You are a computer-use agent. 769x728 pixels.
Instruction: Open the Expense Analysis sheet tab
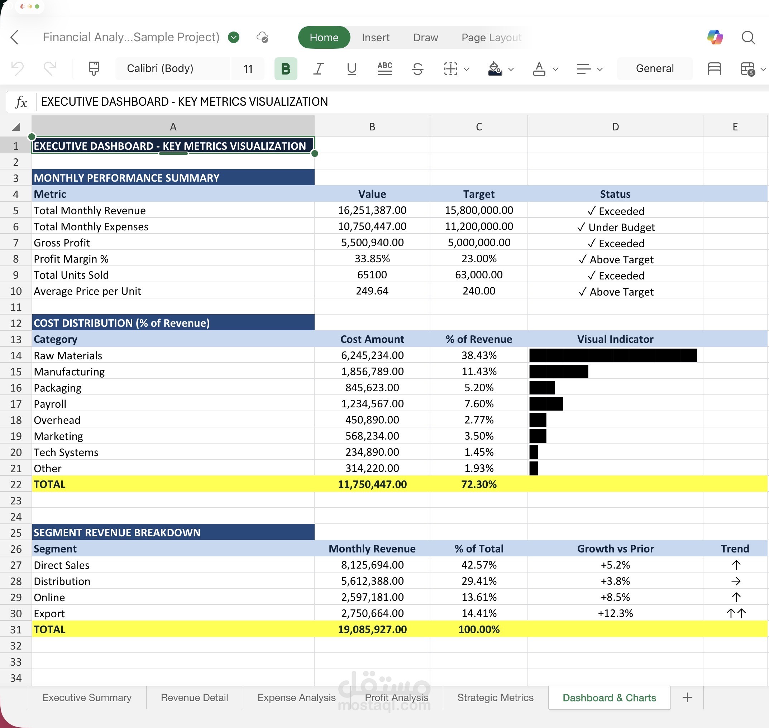pyautogui.click(x=296, y=697)
